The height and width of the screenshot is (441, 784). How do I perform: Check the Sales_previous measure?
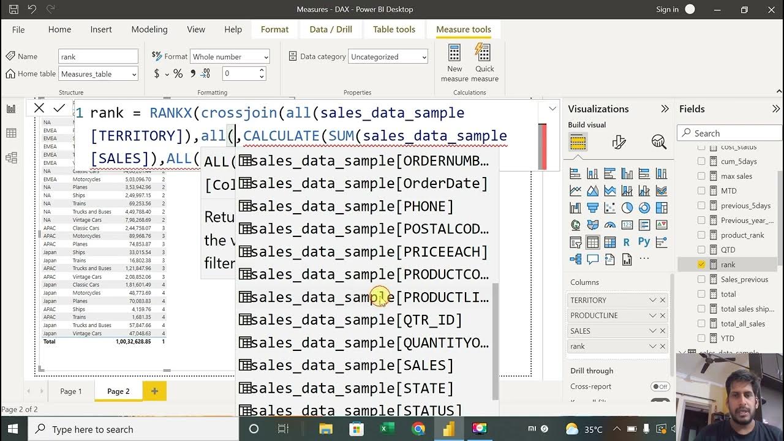pos(701,279)
